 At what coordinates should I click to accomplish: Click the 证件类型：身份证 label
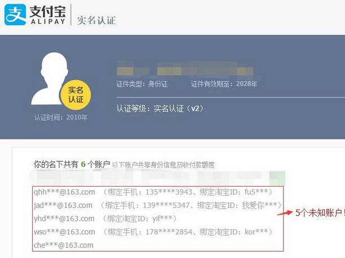(142, 84)
